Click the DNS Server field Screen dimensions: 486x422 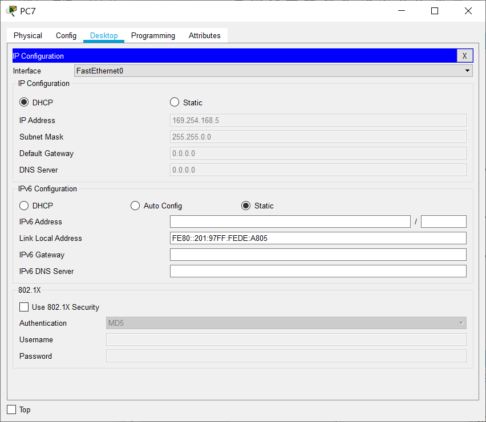318,170
